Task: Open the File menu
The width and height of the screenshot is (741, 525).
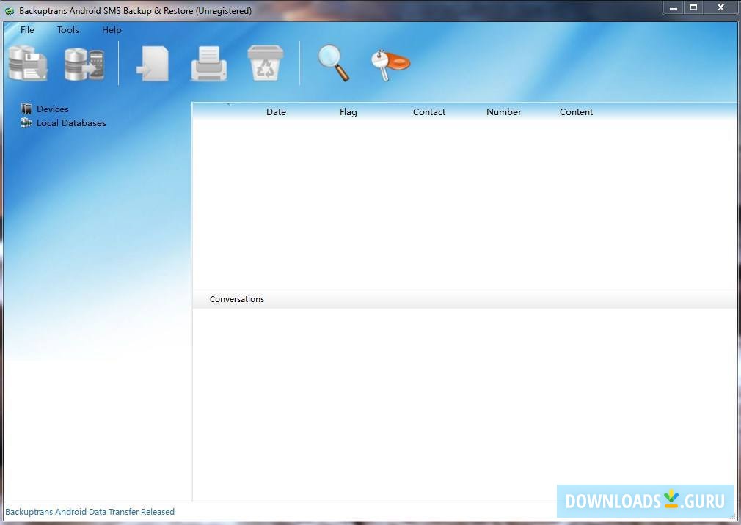Action: click(x=27, y=30)
